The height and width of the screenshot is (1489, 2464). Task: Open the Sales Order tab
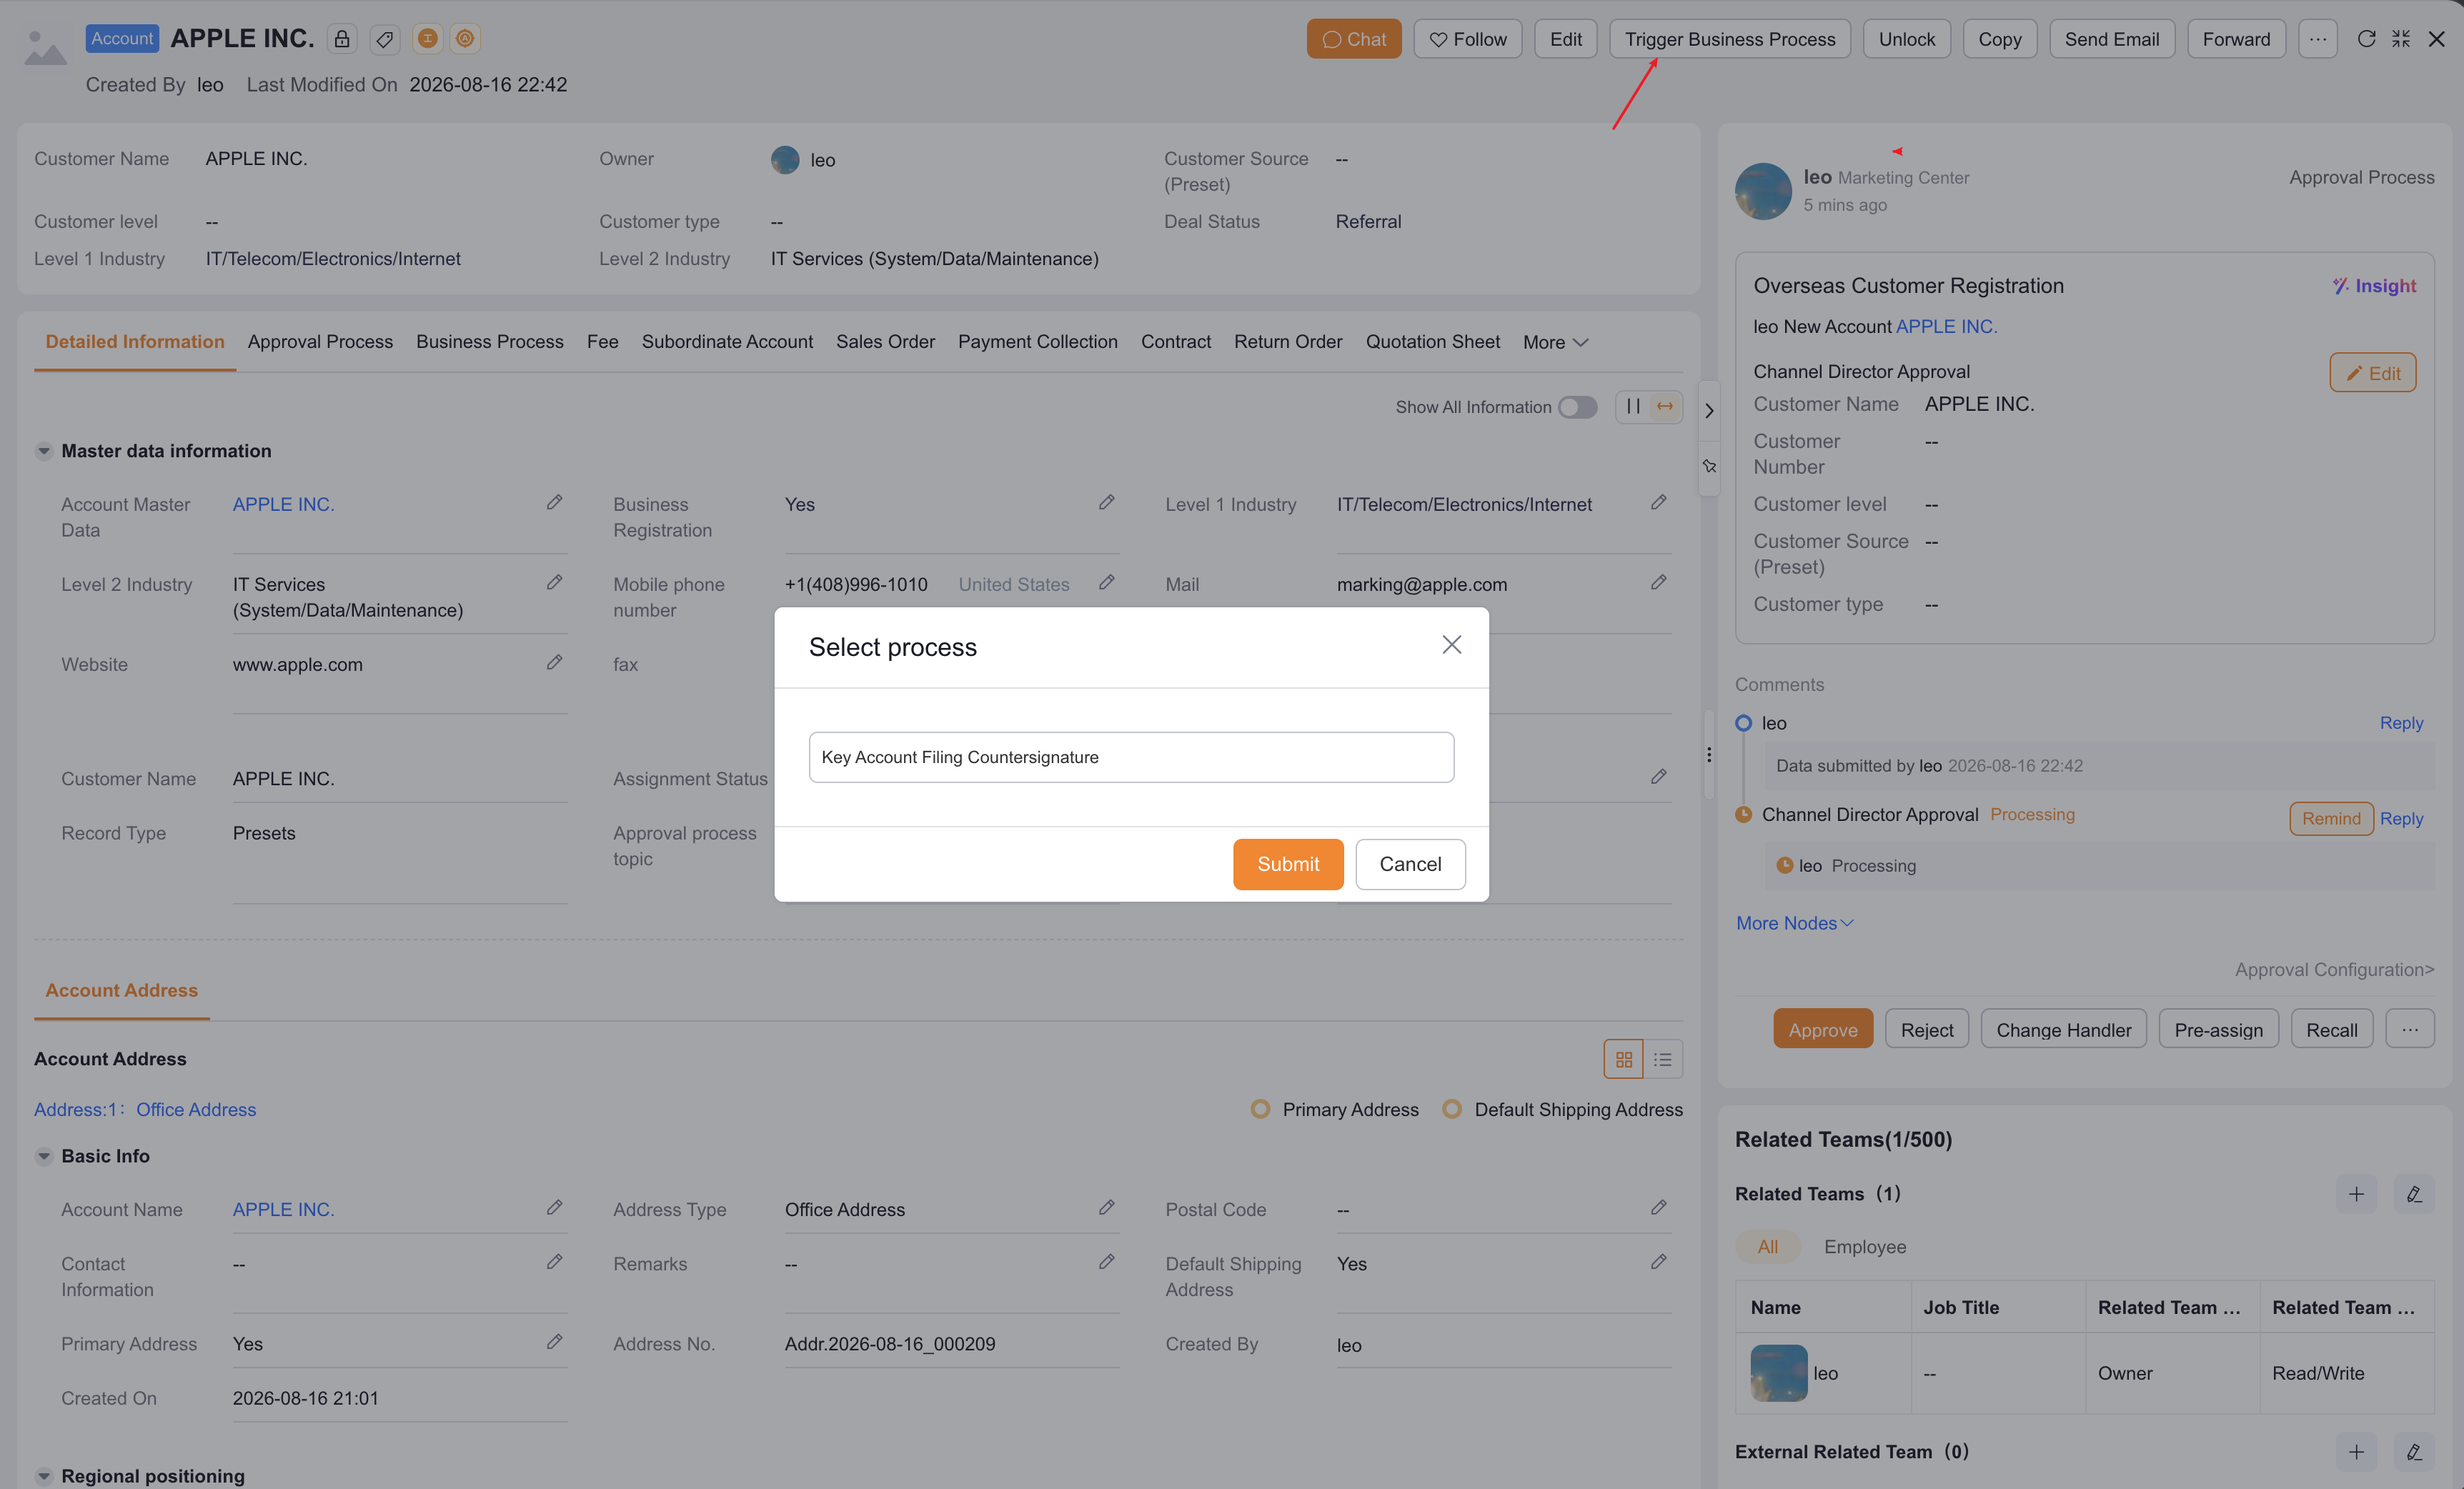pos(885,342)
